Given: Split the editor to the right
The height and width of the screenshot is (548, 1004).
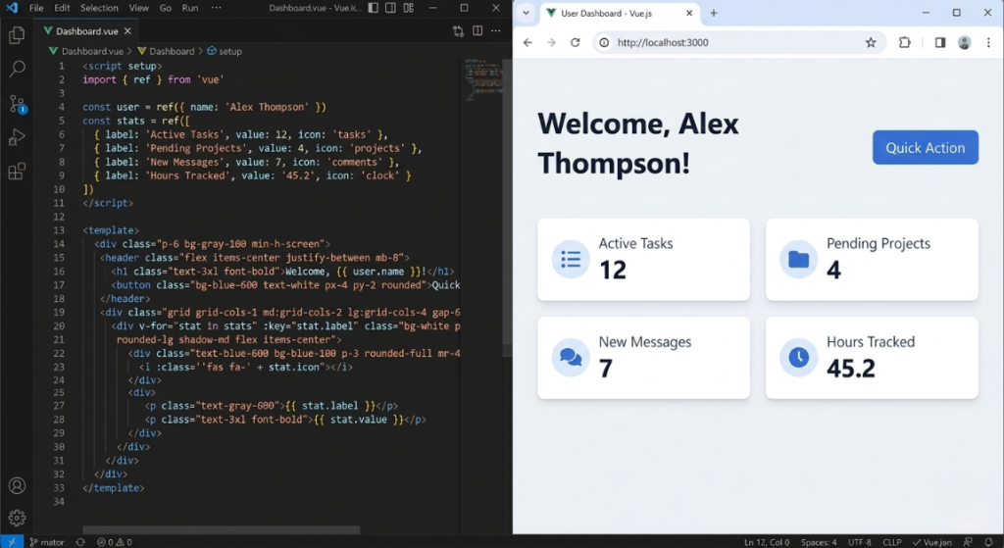Looking at the screenshot, I should [477, 30].
